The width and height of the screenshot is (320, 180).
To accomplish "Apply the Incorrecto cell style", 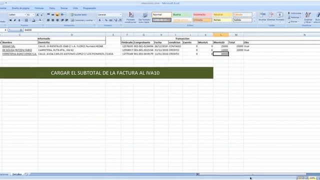I will coord(202,14).
